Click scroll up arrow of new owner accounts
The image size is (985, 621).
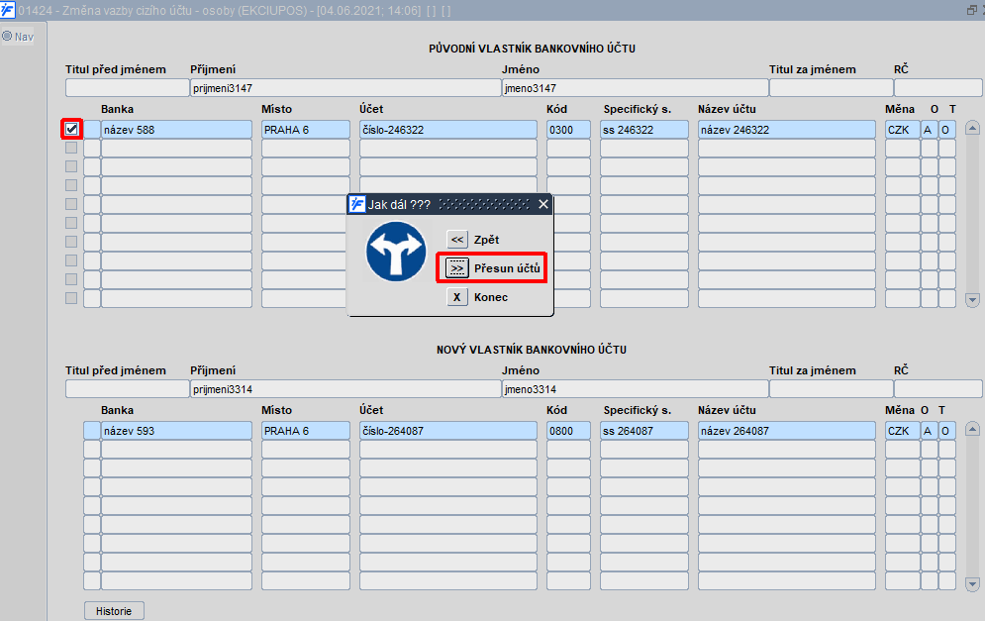click(x=972, y=429)
